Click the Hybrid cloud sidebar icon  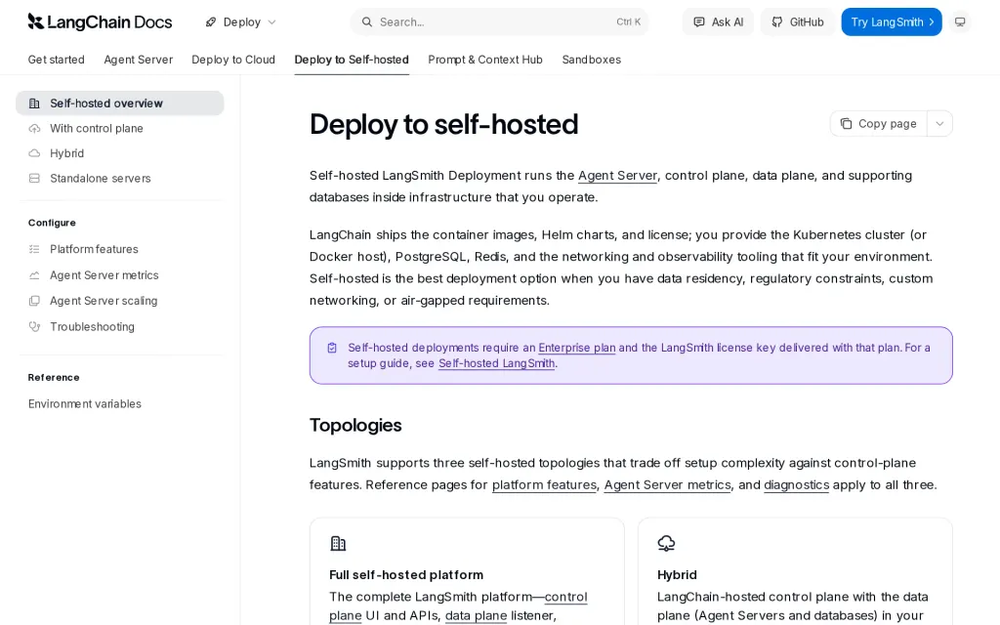(x=34, y=153)
